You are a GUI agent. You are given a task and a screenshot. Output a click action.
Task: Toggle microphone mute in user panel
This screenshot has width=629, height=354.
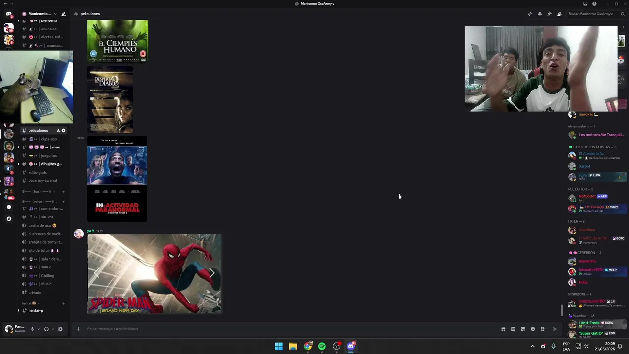click(32, 329)
